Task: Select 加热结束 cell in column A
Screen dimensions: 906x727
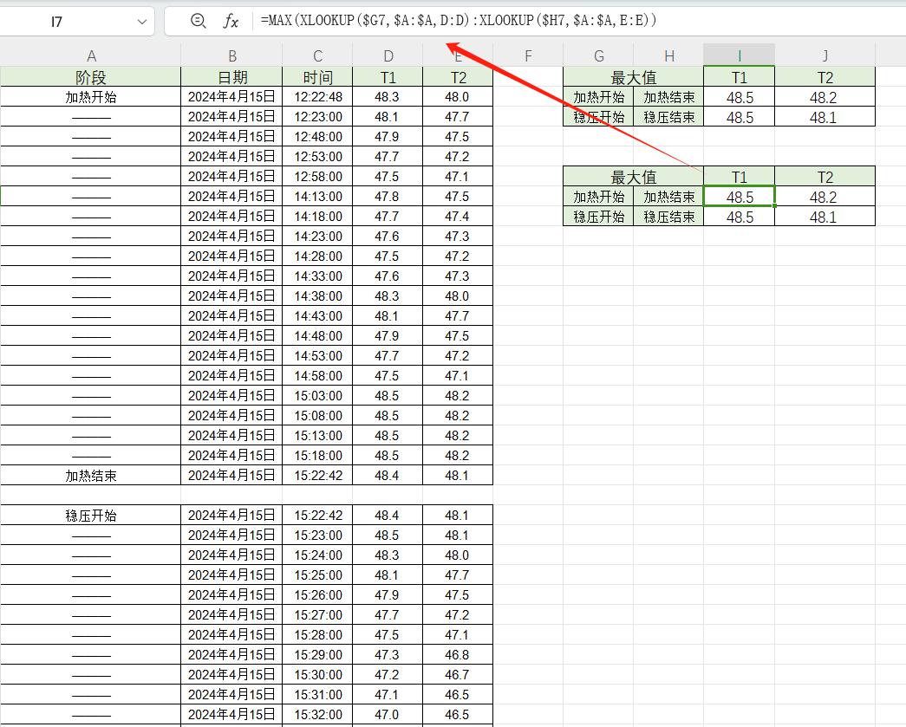Action: (91, 475)
